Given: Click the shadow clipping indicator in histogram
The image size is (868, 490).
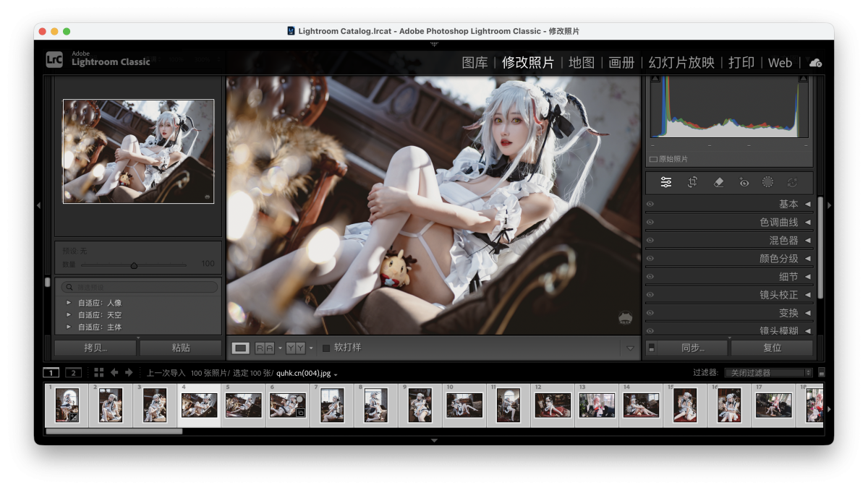Looking at the screenshot, I should tap(655, 79).
